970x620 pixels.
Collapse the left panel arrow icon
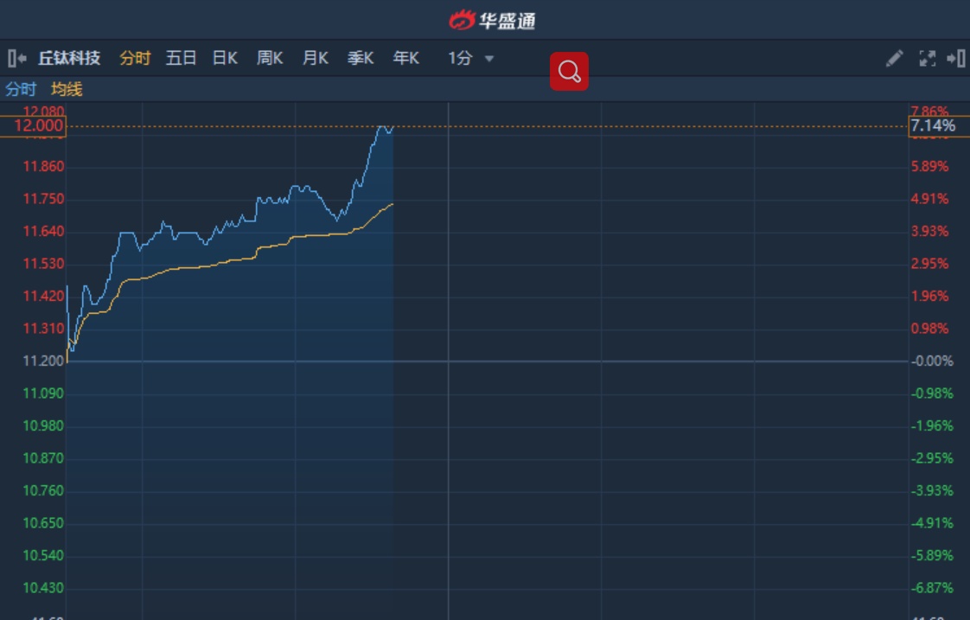[x=16, y=59]
